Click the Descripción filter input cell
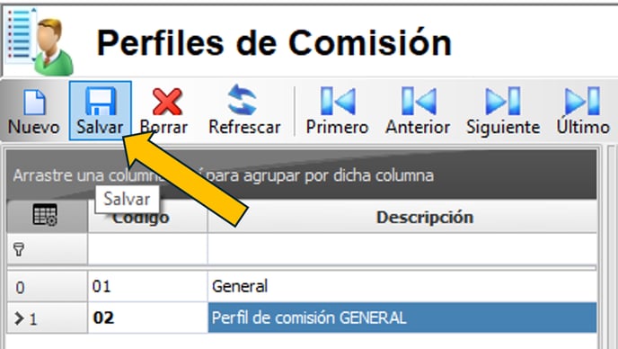 click(402, 249)
